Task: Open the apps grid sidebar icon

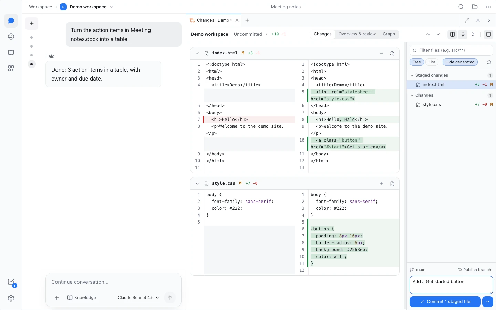Action: pyautogui.click(x=11, y=68)
